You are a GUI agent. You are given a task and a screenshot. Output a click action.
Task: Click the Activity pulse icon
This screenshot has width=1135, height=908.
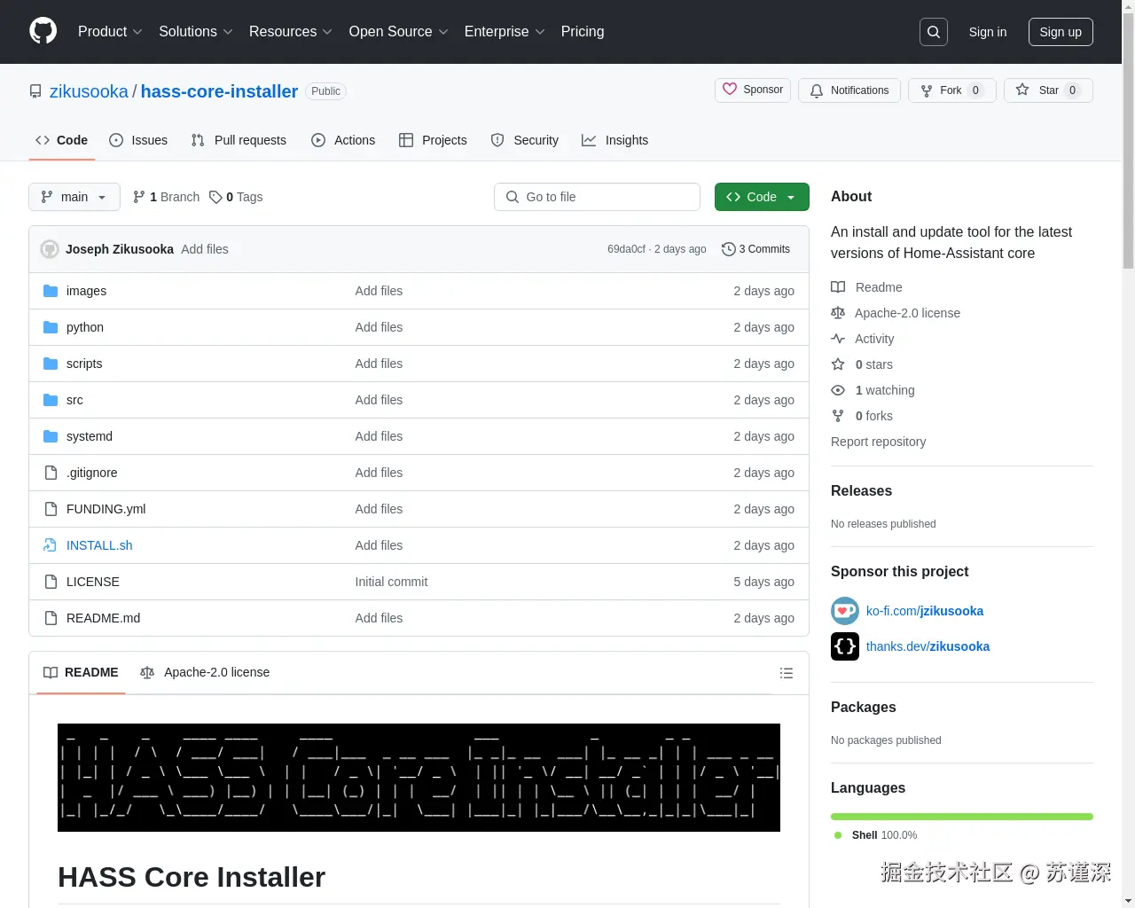(x=838, y=339)
